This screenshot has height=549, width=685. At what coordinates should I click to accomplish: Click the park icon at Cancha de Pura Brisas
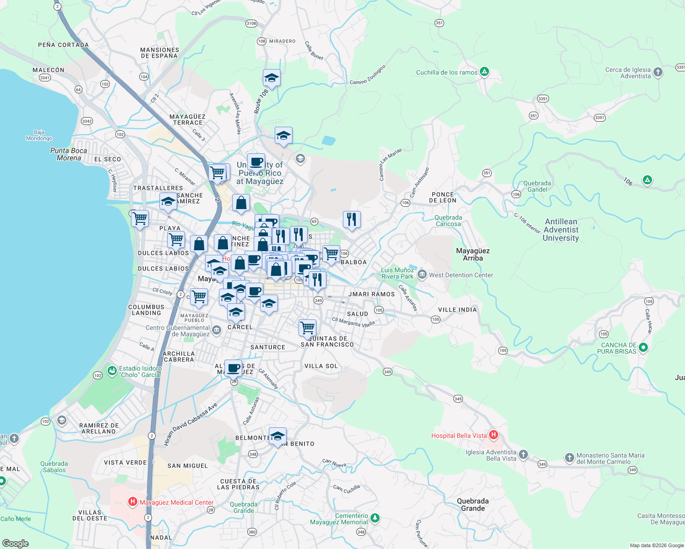pos(643,348)
